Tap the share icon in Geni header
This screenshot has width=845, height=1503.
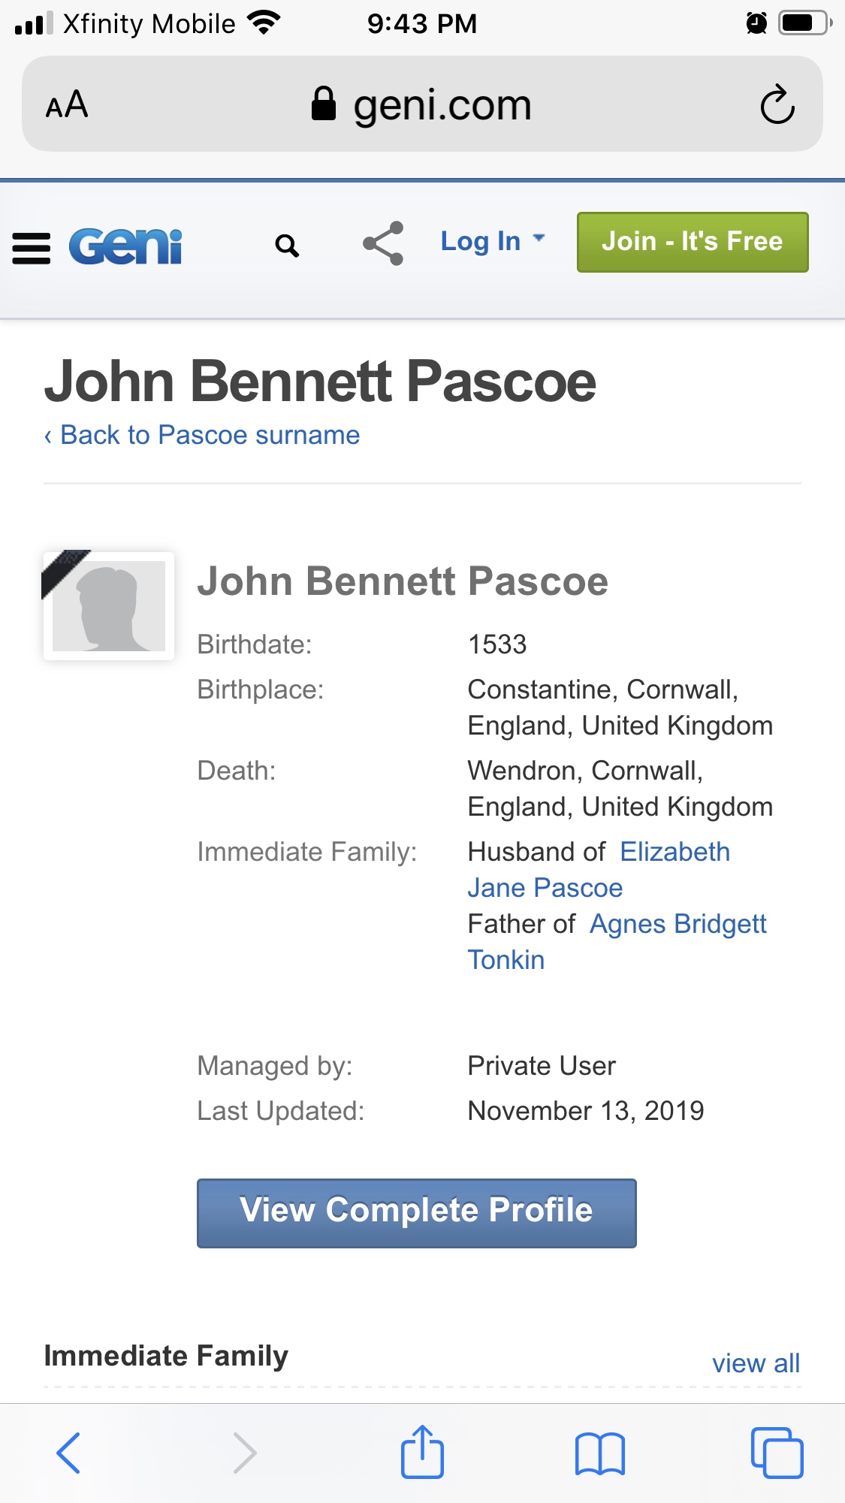click(x=383, y=243)
